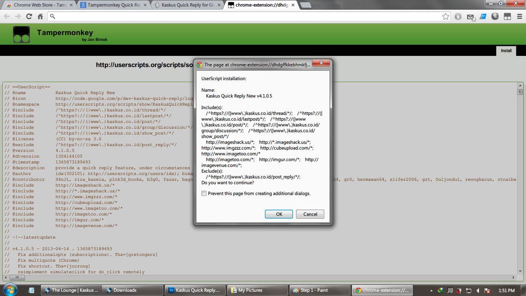This screenshot has width=526, height=296.
Task: Open the network tray icon
Action: [469, 290]
